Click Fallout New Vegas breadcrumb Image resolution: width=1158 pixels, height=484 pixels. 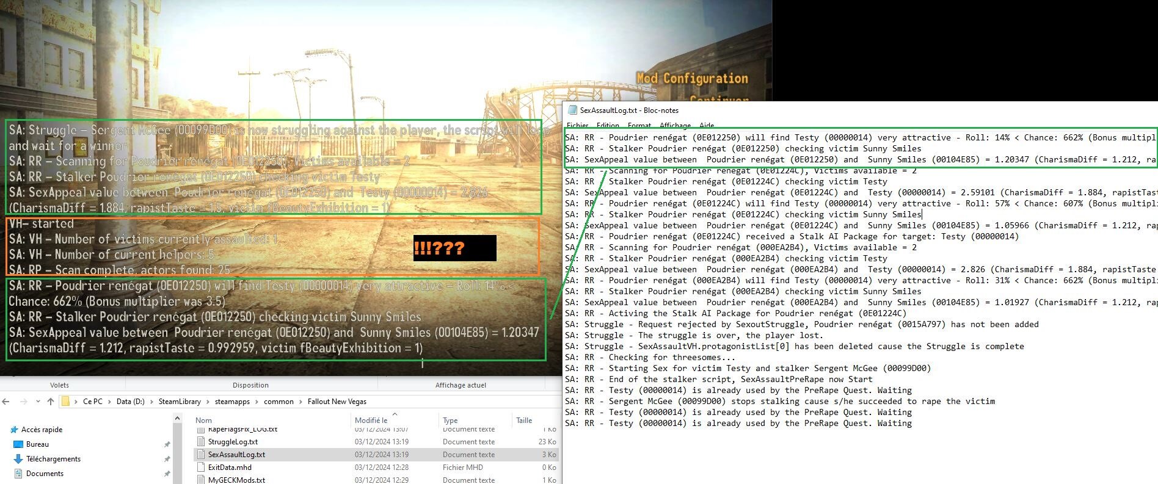(x=337, y=402)
